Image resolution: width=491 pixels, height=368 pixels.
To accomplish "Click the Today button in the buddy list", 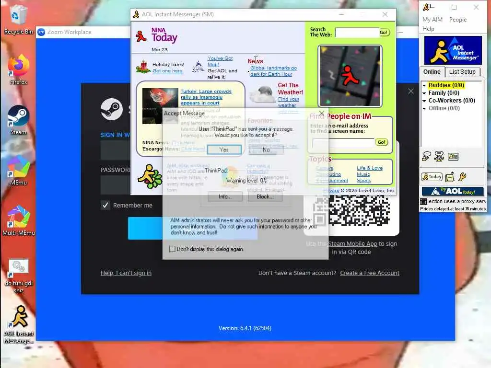I will pyautogui.click(x=432, y=177).
